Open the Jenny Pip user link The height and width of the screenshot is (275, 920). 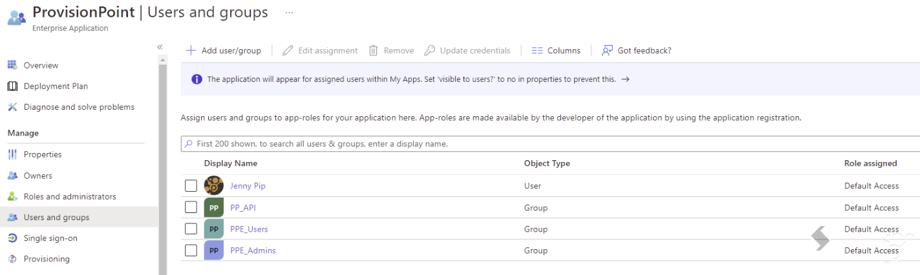coord(248,186)
